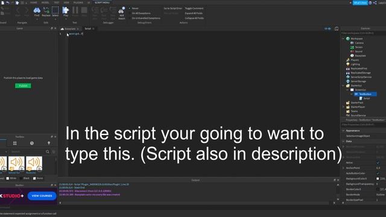Collapse the Appearance properties section
The height and width of the screenshot is (217, 386).
[343, 131]
